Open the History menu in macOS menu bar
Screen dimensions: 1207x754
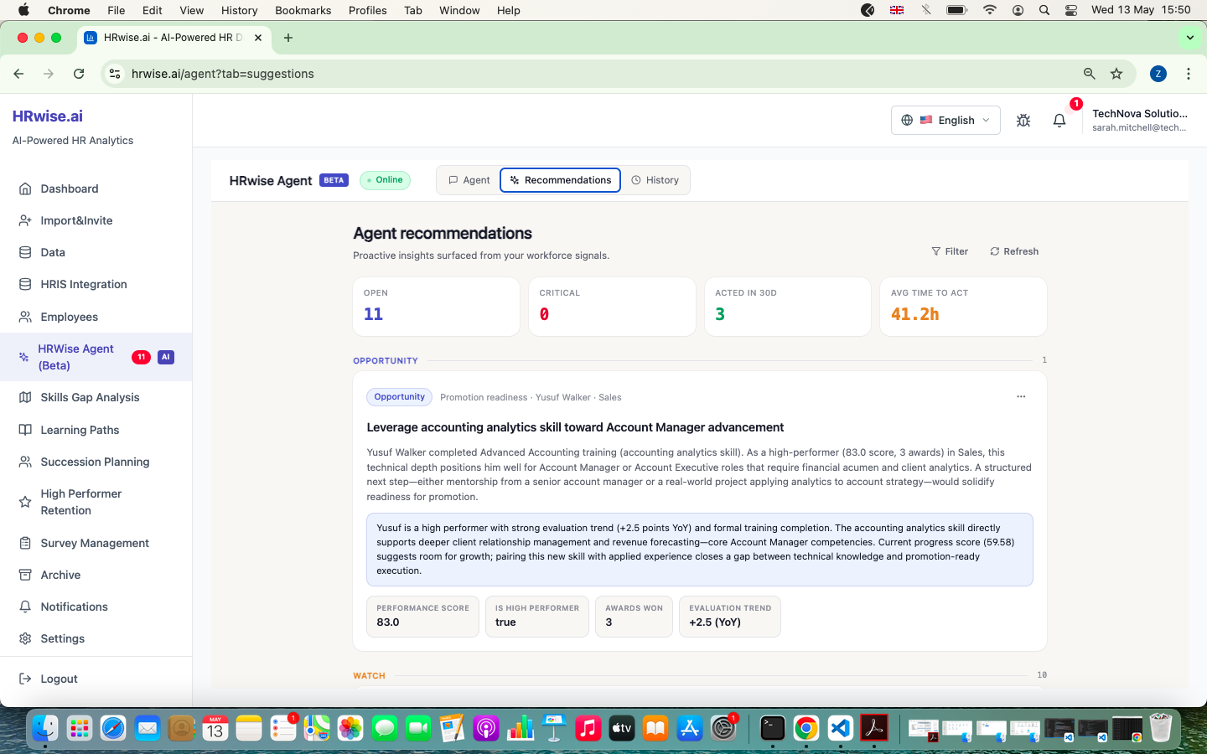click(239, 10)
